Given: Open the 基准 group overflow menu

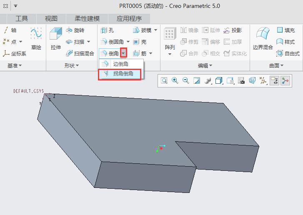Looking at the screenshot, I should tap(15, 66).
